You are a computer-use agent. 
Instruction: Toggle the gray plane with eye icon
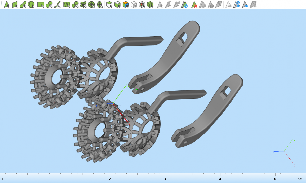point(253,4)
